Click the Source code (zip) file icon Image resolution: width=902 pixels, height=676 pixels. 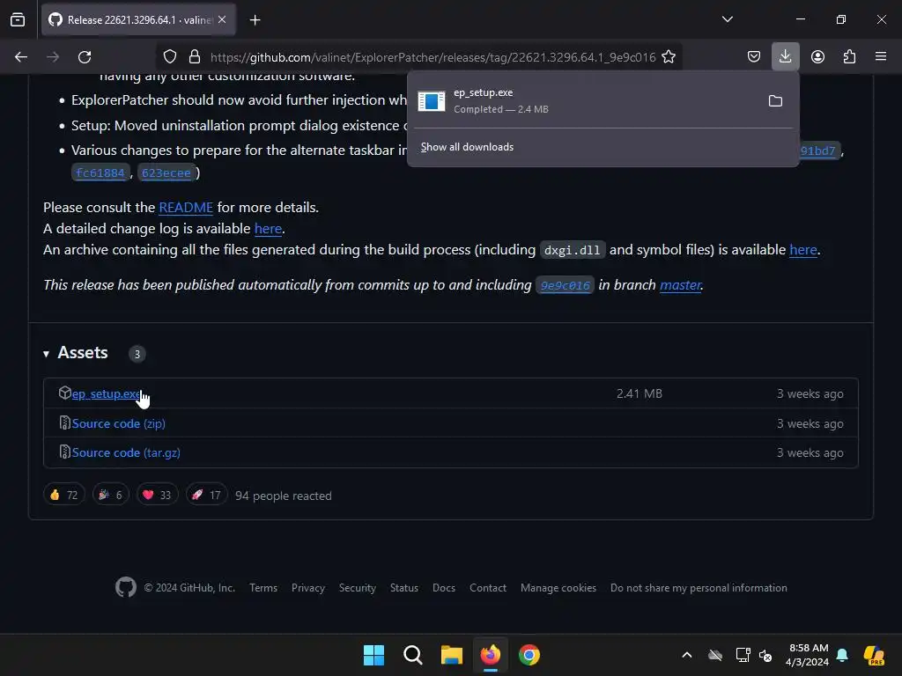click(64, 423)
